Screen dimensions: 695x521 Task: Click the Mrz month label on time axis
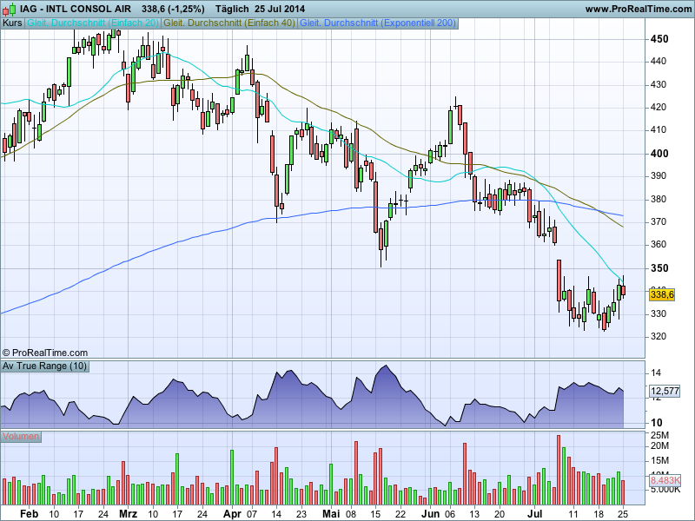[128, 514]
